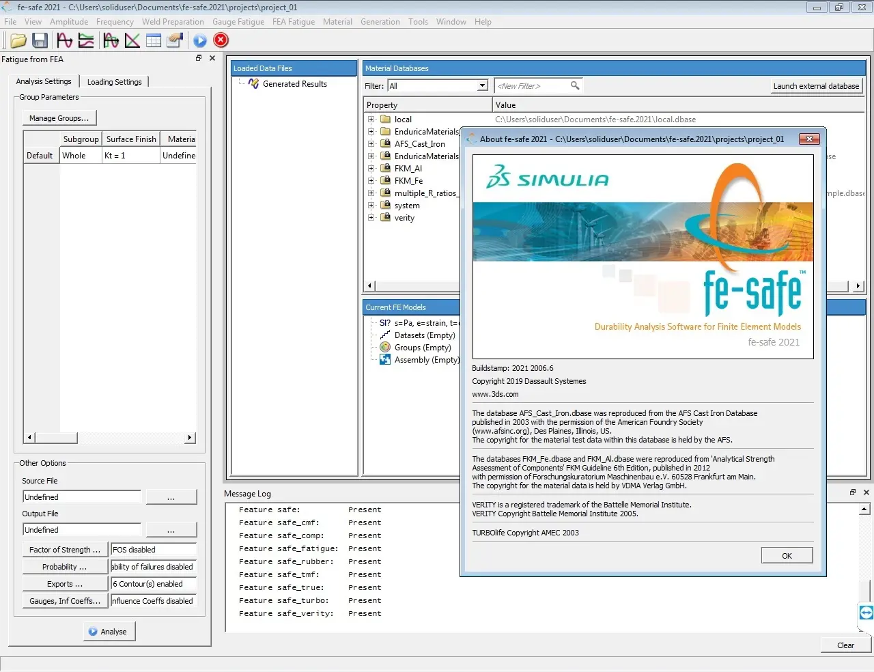Undock the Fatigue from FEA panel
The width and height of the screenshot is (874, 672).
[x=199, y=59]
